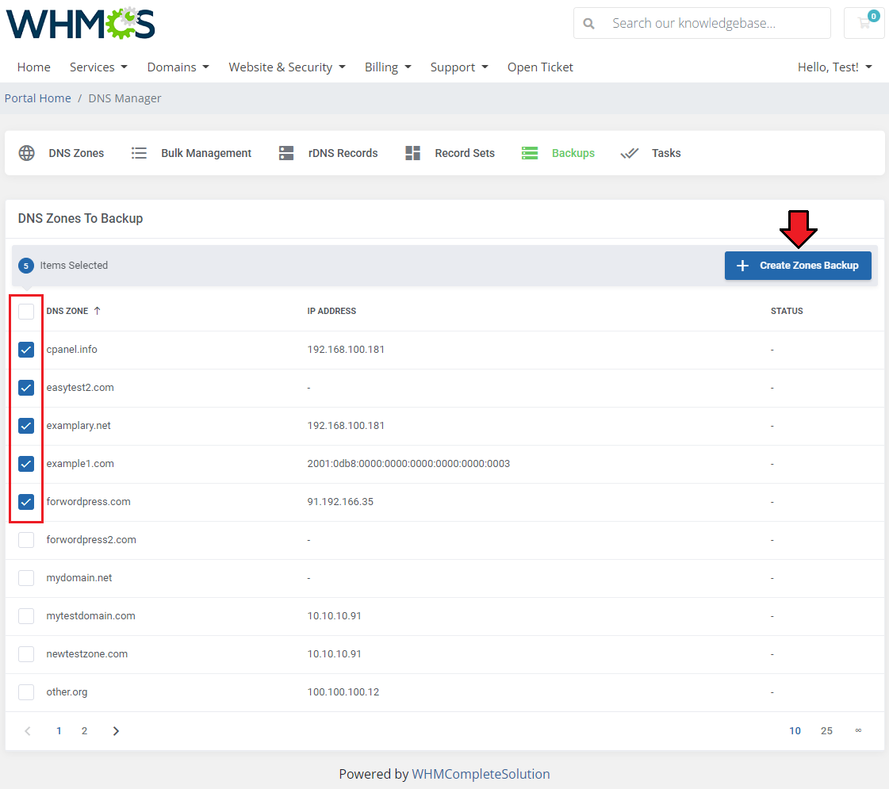Click the Bulk Management list icon
The image size is (889, 789).
coord(139,153)
